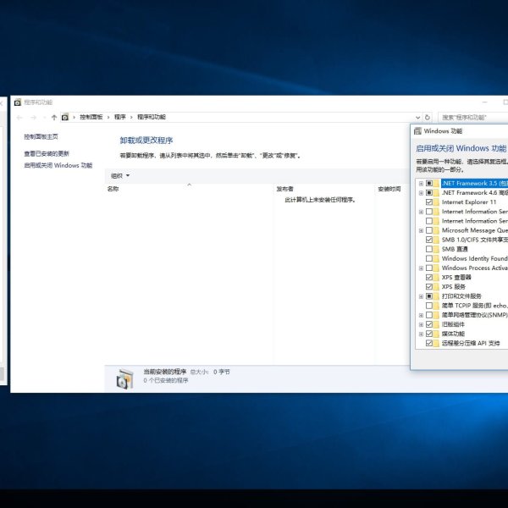Image resolution: width=508 pixels, height=508 pixels.
Task: Uncheck Internet Explorer 11
Action: click(429, 202)
